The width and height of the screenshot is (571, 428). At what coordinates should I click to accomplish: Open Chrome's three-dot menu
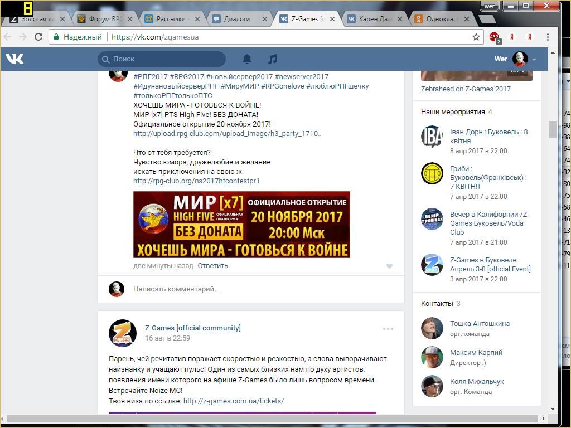click(548, 37)
